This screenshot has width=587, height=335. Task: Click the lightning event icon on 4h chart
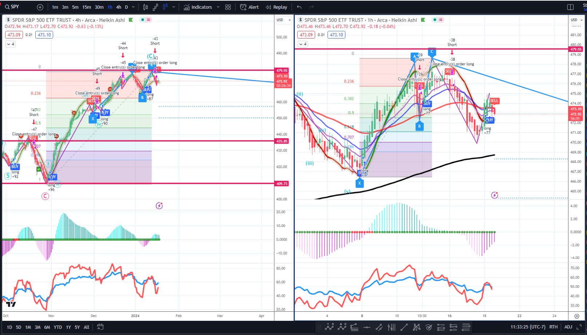[x=159, y=206]
